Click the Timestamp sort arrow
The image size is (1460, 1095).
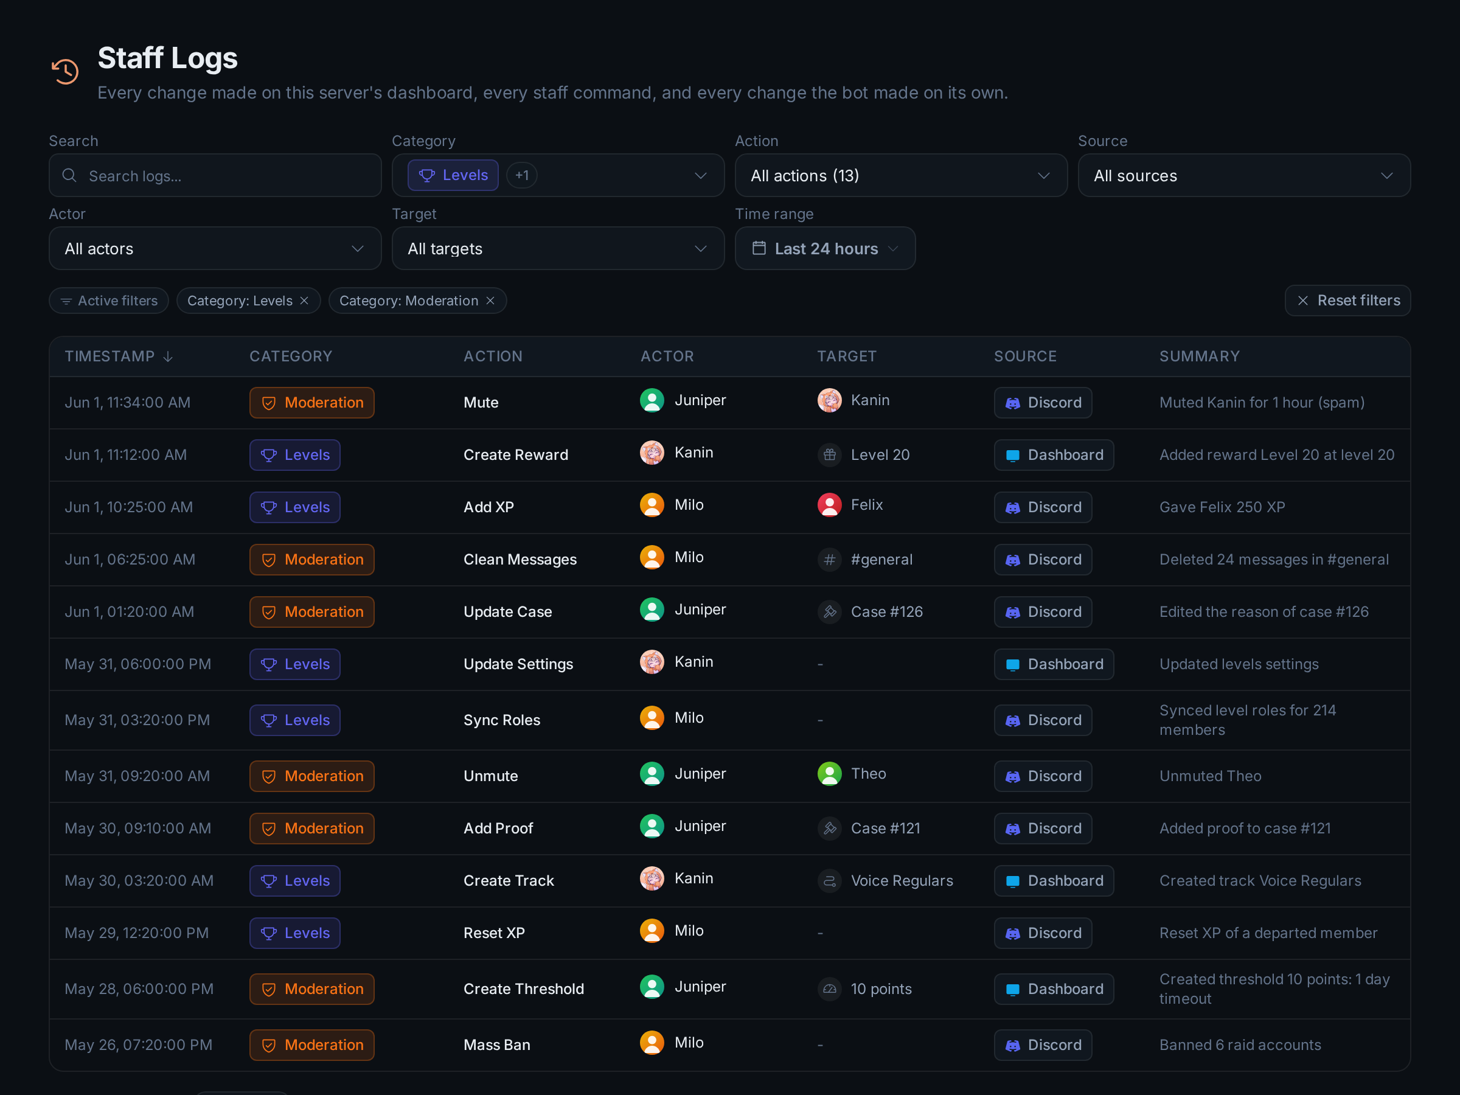[x=169, y=356]
